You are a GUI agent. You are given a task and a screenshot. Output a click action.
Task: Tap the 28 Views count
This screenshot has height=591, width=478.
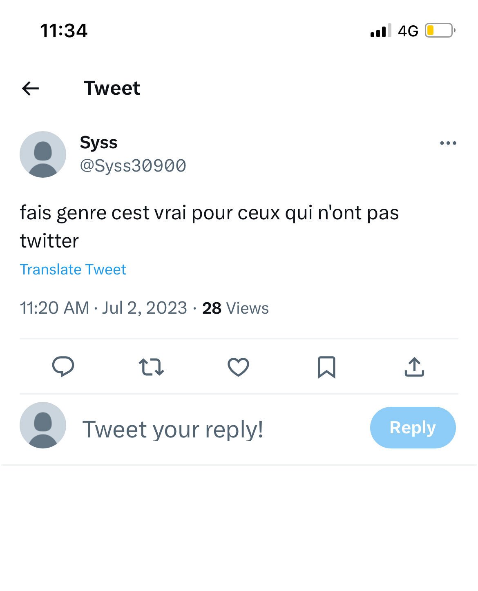pyautogui.click(x=235, y=308)
